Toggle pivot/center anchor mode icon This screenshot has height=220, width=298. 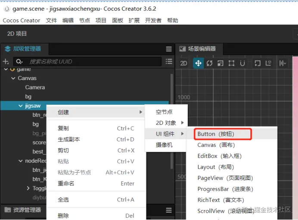click(x=258, y=63)
